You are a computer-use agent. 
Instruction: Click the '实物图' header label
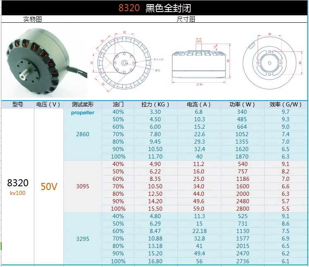(33, 19)
